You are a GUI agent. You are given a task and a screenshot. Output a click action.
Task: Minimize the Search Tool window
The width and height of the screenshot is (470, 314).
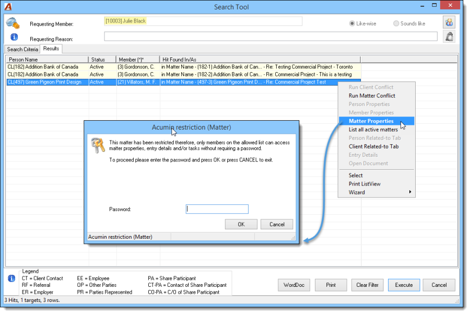click(x=422, y=6)
